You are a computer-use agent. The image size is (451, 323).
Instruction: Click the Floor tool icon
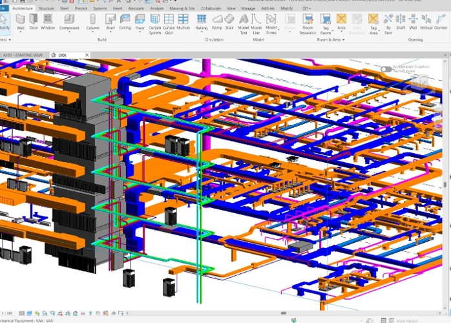(140, 19)
